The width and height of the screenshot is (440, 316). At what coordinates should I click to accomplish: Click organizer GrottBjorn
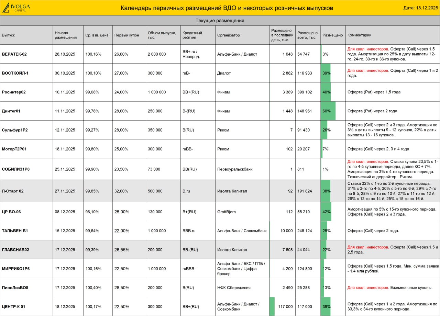227,212
